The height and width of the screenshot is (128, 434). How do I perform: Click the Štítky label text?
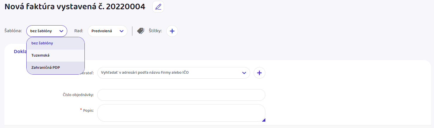155,31
